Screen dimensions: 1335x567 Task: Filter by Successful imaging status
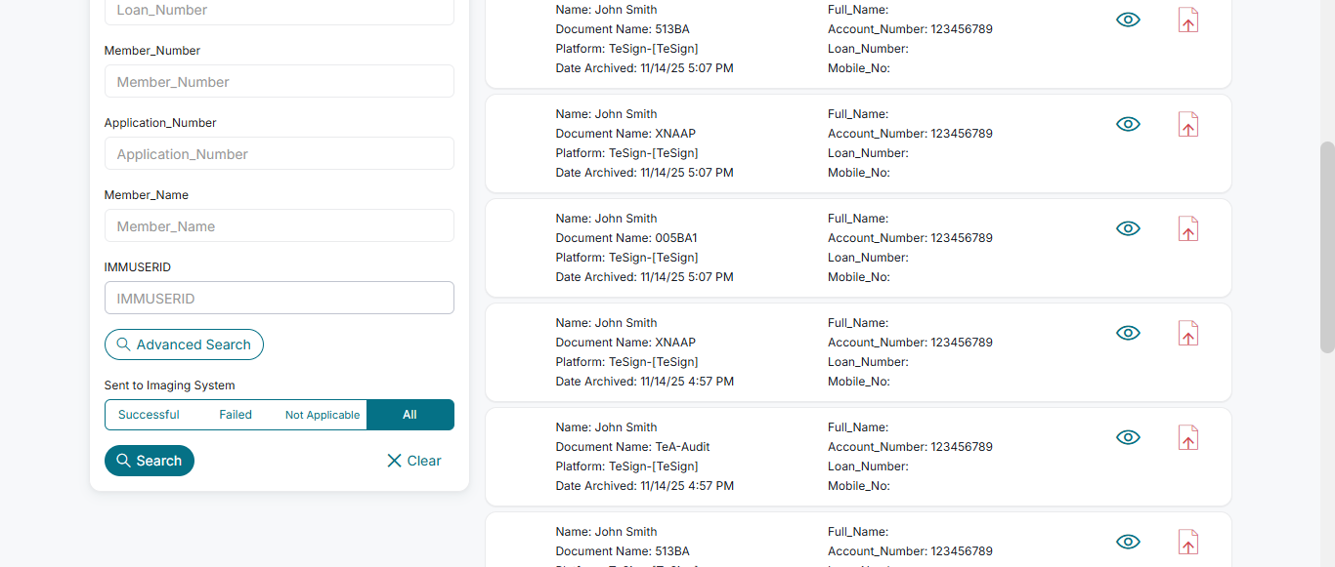pos(149,415)
